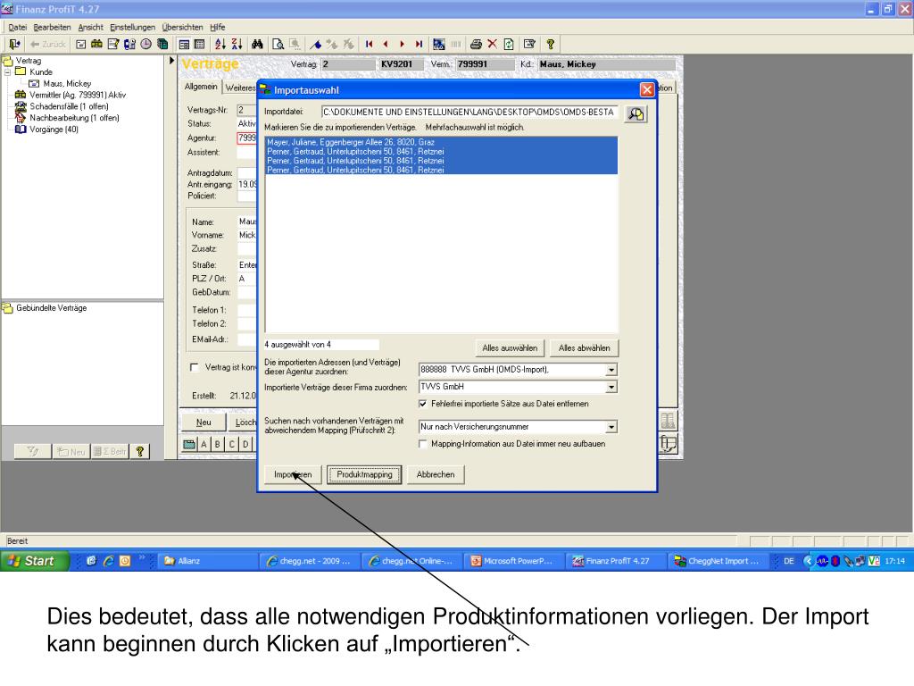Open the Hilfe menu
This screenshot has height=686, width=914.
pos(218,28)
